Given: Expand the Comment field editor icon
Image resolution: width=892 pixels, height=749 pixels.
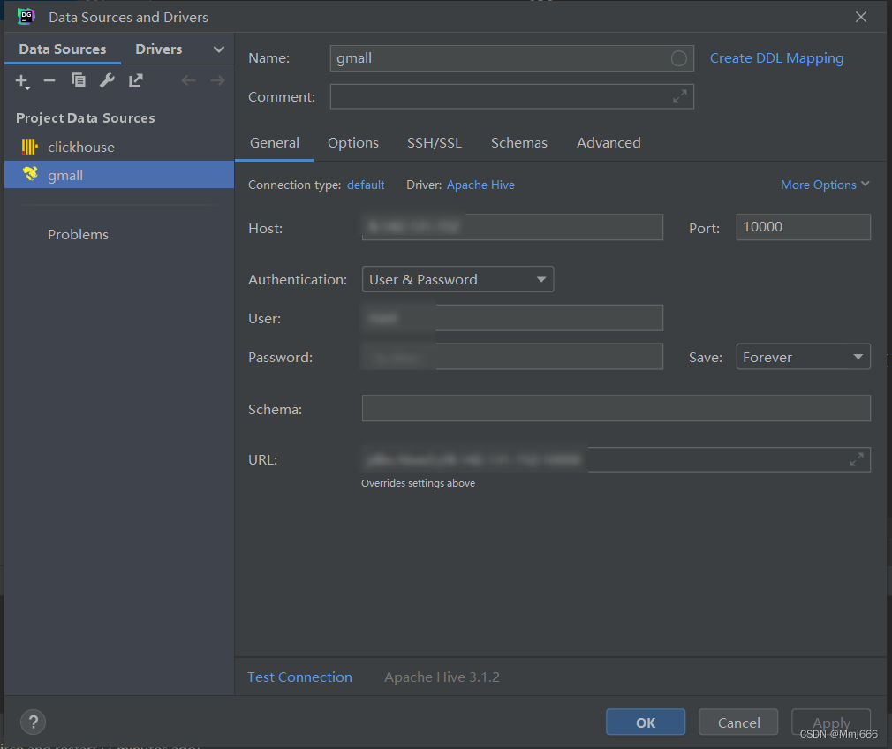Looking at the screenshot, I should [x=679, y=96].
